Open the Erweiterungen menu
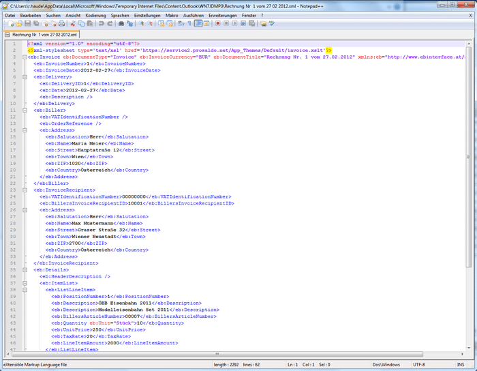 (x=222, y=15)
